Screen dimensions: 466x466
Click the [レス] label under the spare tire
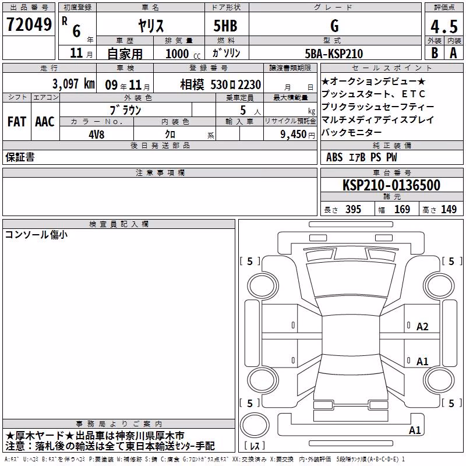click(255, 446)
